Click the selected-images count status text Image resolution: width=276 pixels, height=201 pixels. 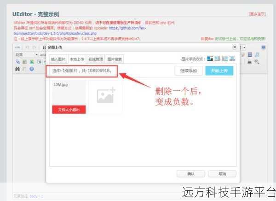pos(82,71)
